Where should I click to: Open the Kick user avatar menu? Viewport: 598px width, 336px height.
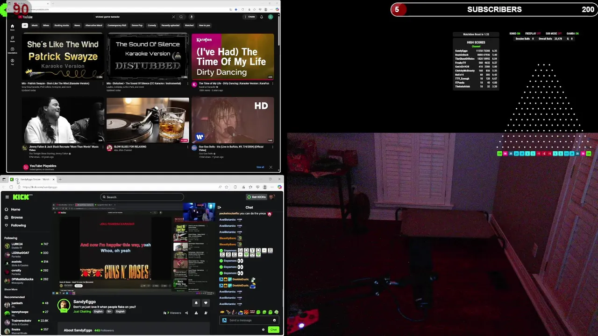[x=272, y=197]
